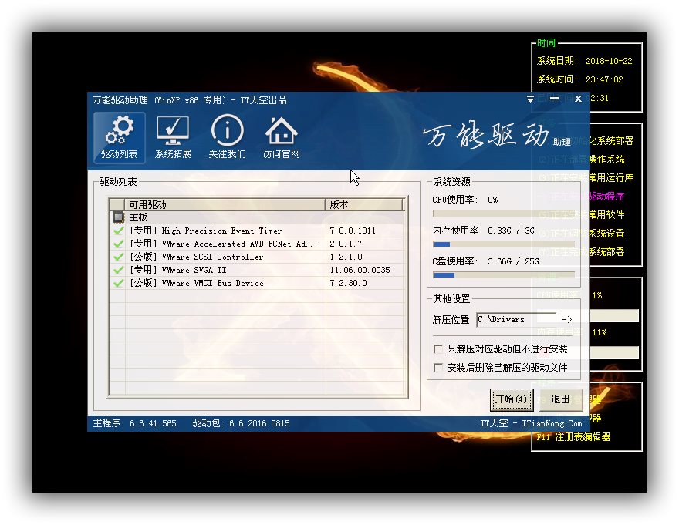The width and height of the screenshot is (679, 525).
Task: Exit with the 退出 button
Action: coord(560,399)
